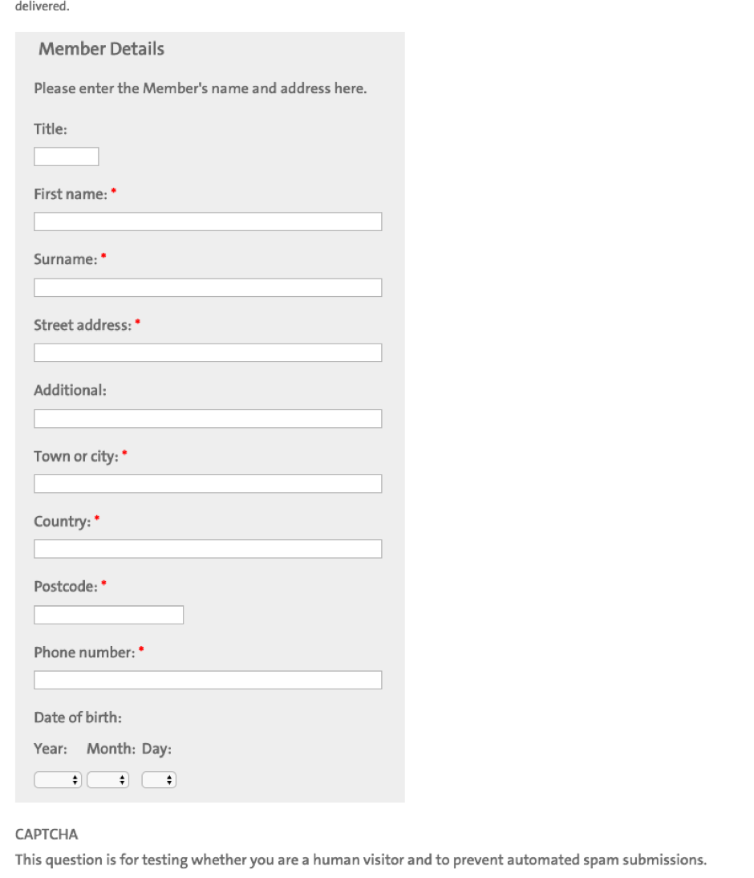Viewport: 754px width, 878px height.
Task: Click the Title input field
Action: 66,156
